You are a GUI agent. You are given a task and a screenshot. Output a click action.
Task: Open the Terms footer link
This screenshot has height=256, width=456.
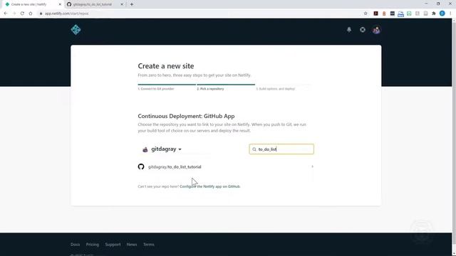click(149, 245)
